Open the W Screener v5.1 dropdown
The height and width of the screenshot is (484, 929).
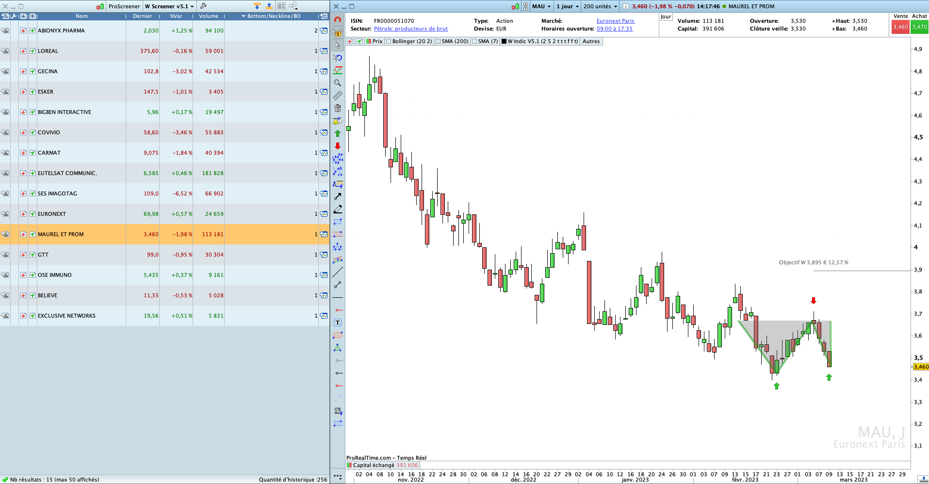click(x=169, y=6)
